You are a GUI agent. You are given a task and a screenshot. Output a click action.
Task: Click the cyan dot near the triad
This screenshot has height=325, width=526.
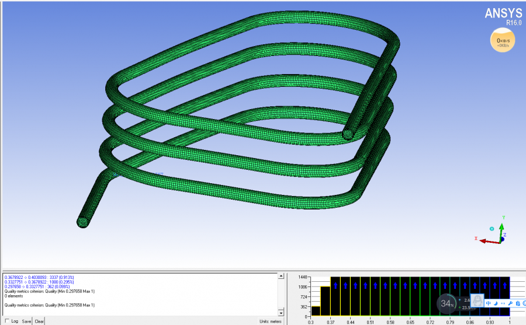[492, 229]
